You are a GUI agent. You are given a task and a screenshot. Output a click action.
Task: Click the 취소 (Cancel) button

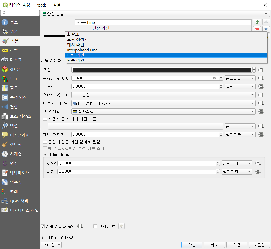click(214, 245)
